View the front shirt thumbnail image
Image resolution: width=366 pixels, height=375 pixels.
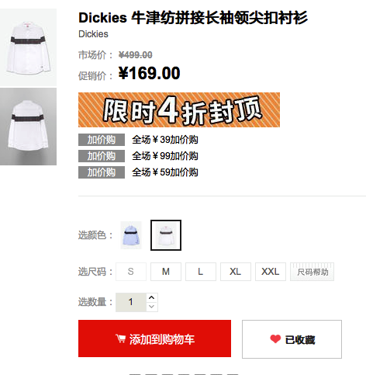[x=28, y=47]
